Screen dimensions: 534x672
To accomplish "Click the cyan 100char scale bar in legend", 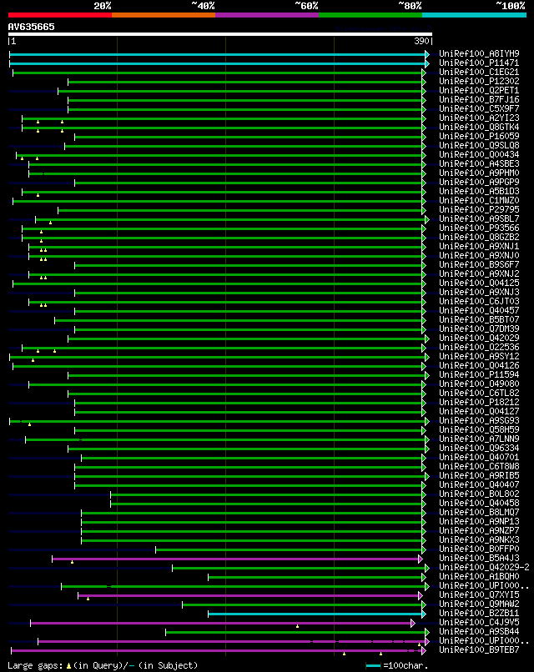I will click(373, 666).
